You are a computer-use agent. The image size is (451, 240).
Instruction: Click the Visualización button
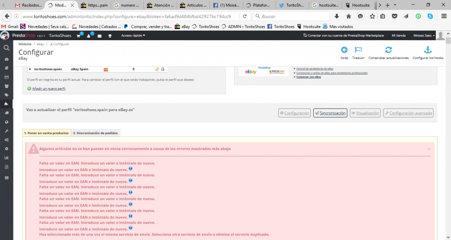[x=365, y=113]
